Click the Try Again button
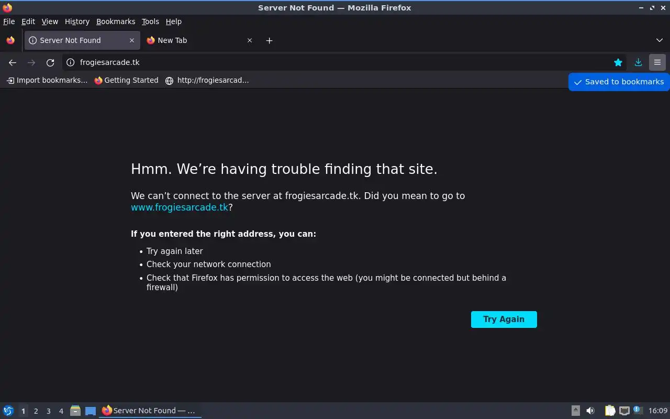 point(504,319)
